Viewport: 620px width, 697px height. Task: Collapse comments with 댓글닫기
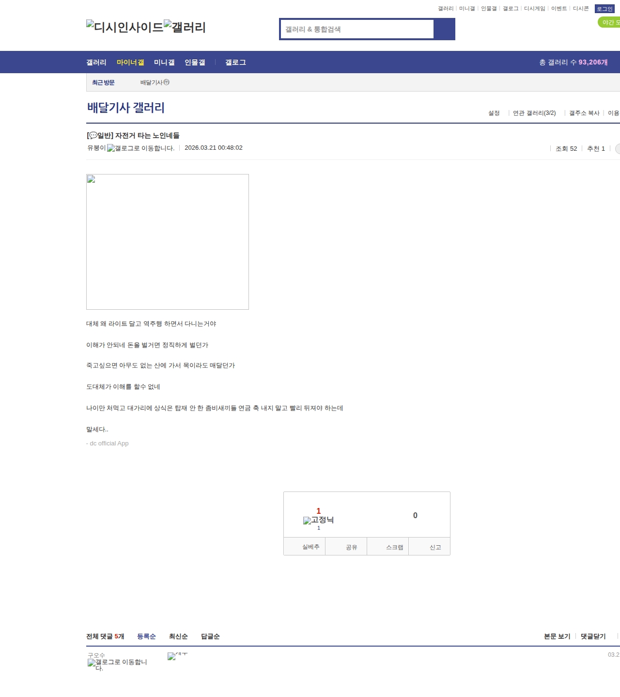click(593, 636)
